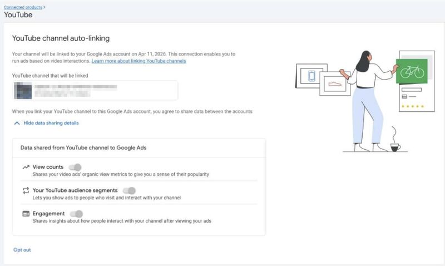Toggle the Engagement sharing switch

(x=77, y=214)
